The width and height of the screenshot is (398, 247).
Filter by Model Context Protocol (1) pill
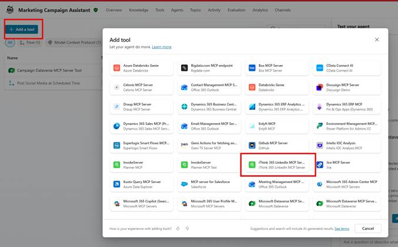tap(73, 43)
